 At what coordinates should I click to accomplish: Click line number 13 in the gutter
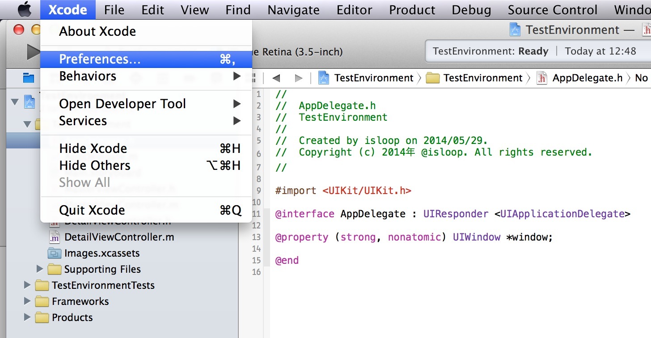pos(256,237)
